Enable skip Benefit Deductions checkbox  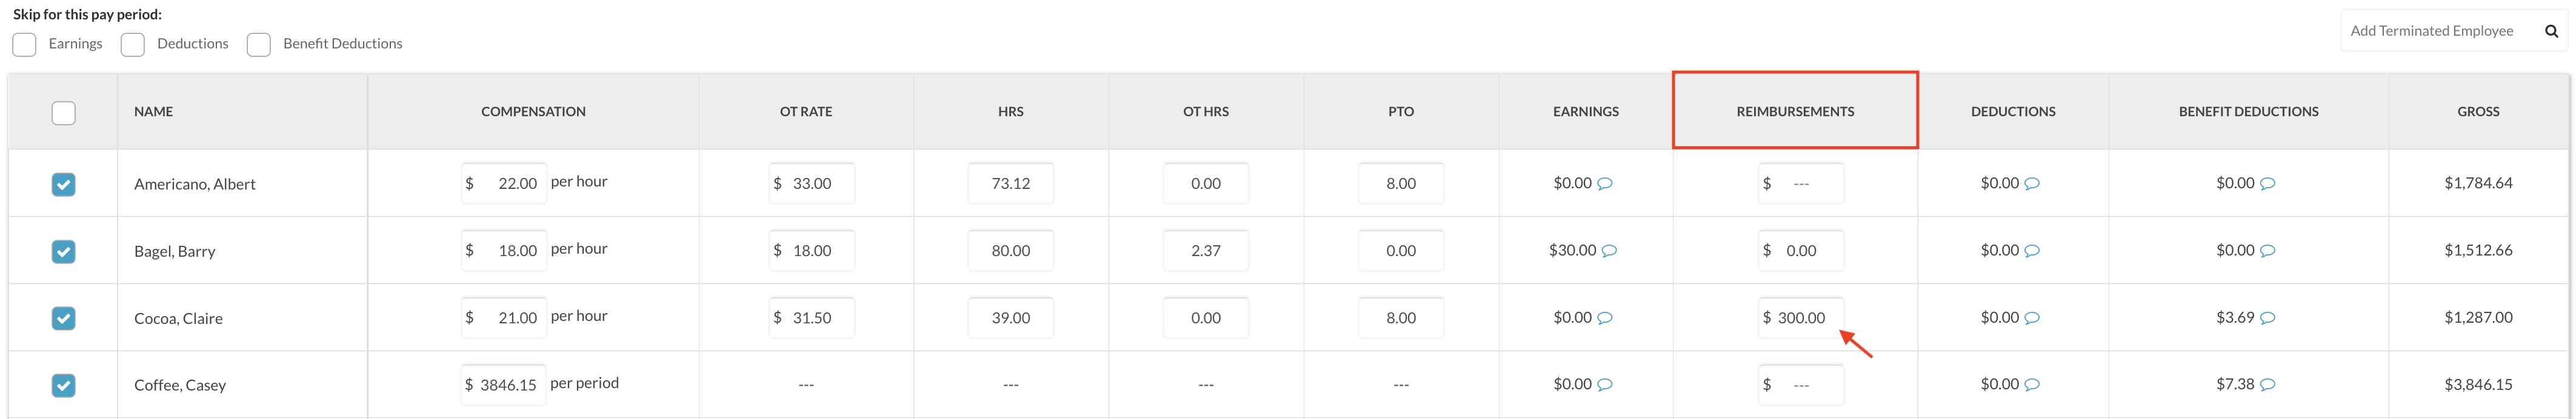coord(259,45)
